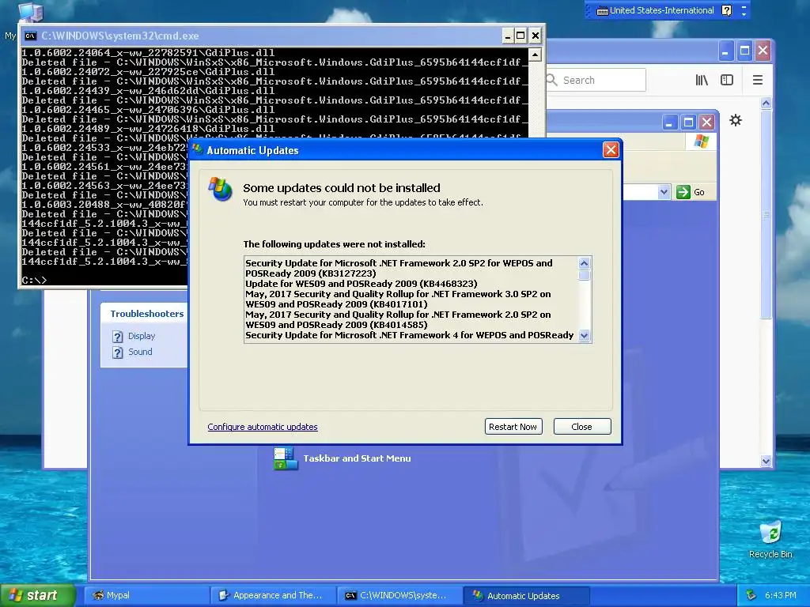This screenshot has width=810, height=607.
Task: Select the KB3127223 update entry text
Action: (x=399, y=268)
